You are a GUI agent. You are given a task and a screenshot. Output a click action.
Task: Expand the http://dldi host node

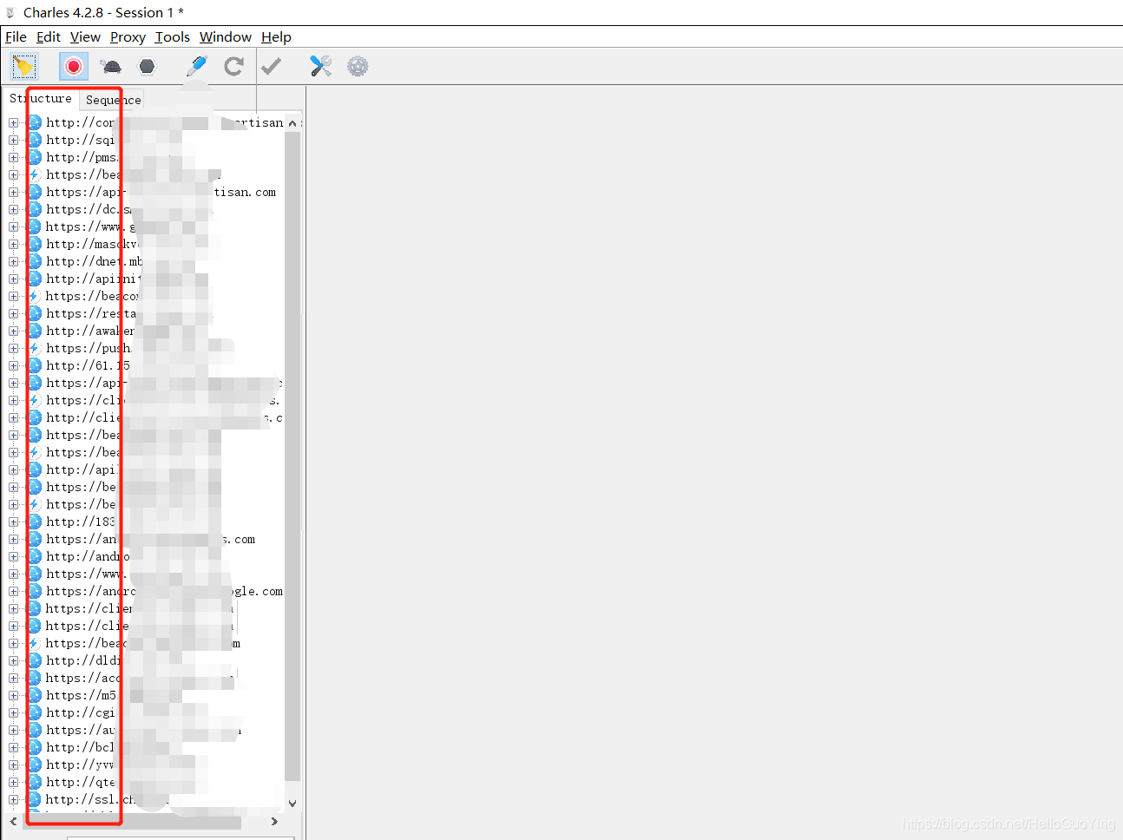point(13,660)
